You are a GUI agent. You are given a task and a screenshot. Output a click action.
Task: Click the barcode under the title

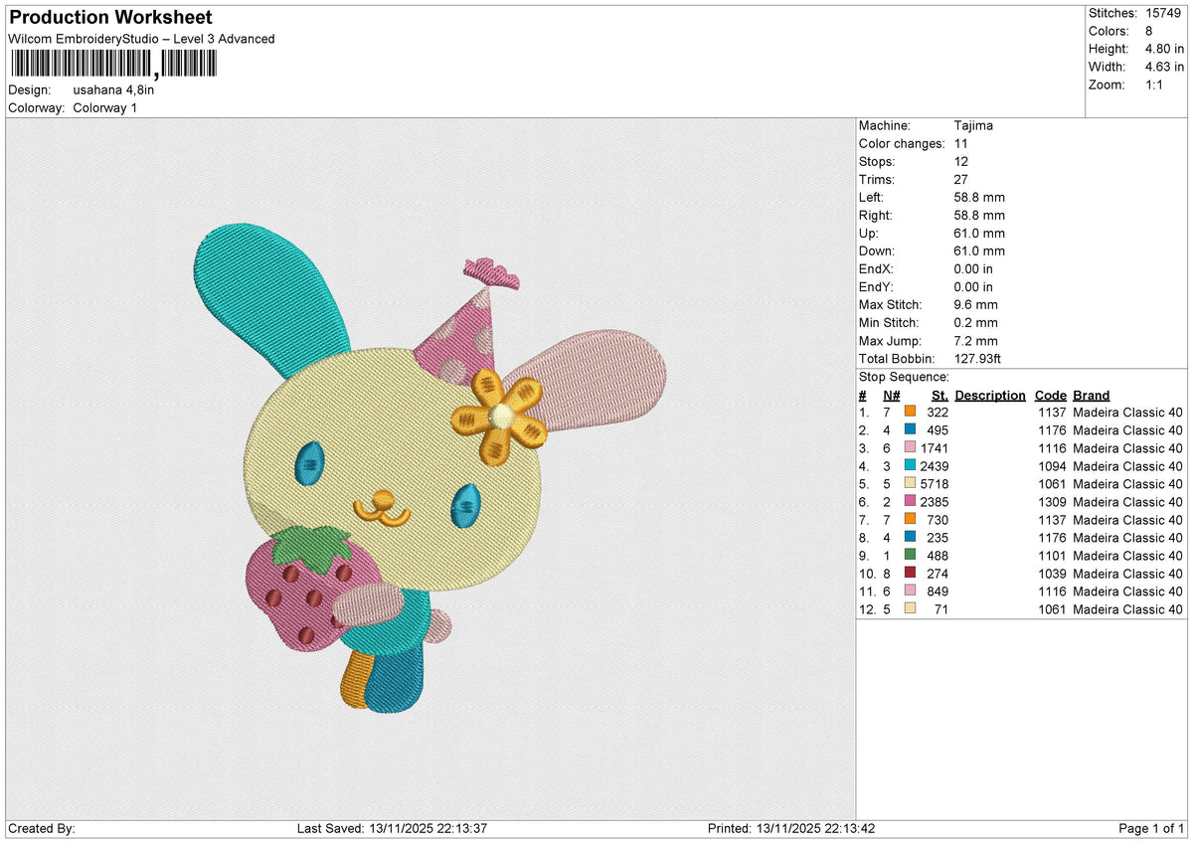click(x=113, y=65)
